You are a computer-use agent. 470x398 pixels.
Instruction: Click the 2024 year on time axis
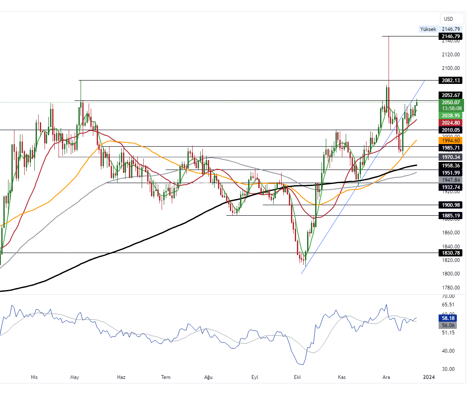[x=429, y=377]
